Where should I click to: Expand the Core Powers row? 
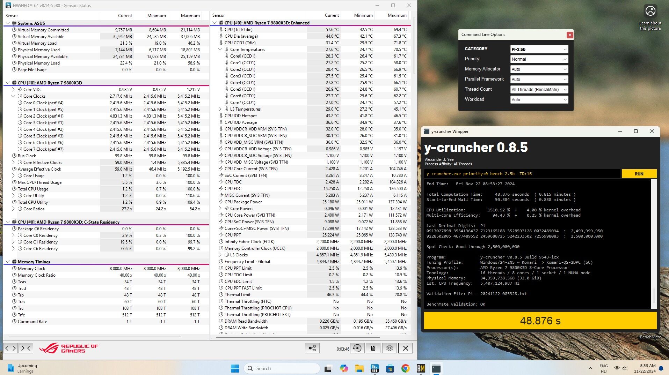click(x=220, y=209)
